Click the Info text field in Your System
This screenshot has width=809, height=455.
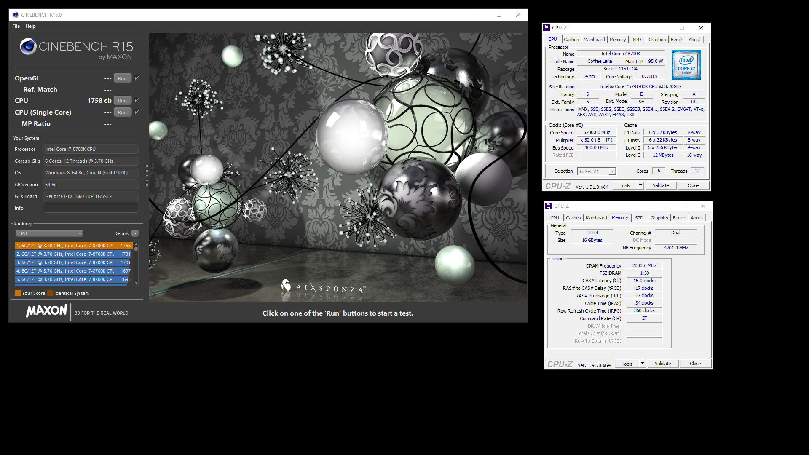91,208
